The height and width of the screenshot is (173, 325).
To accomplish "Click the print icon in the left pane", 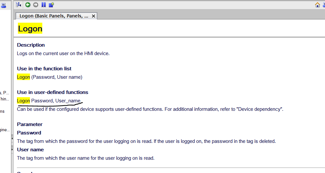I will click(3, 5).
